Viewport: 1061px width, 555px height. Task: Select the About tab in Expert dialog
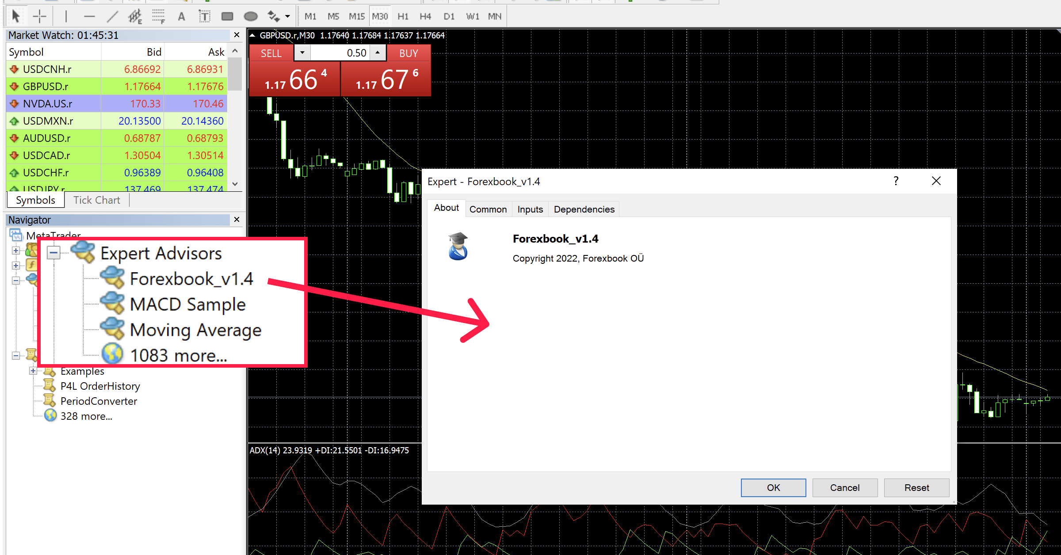point(447,209)
